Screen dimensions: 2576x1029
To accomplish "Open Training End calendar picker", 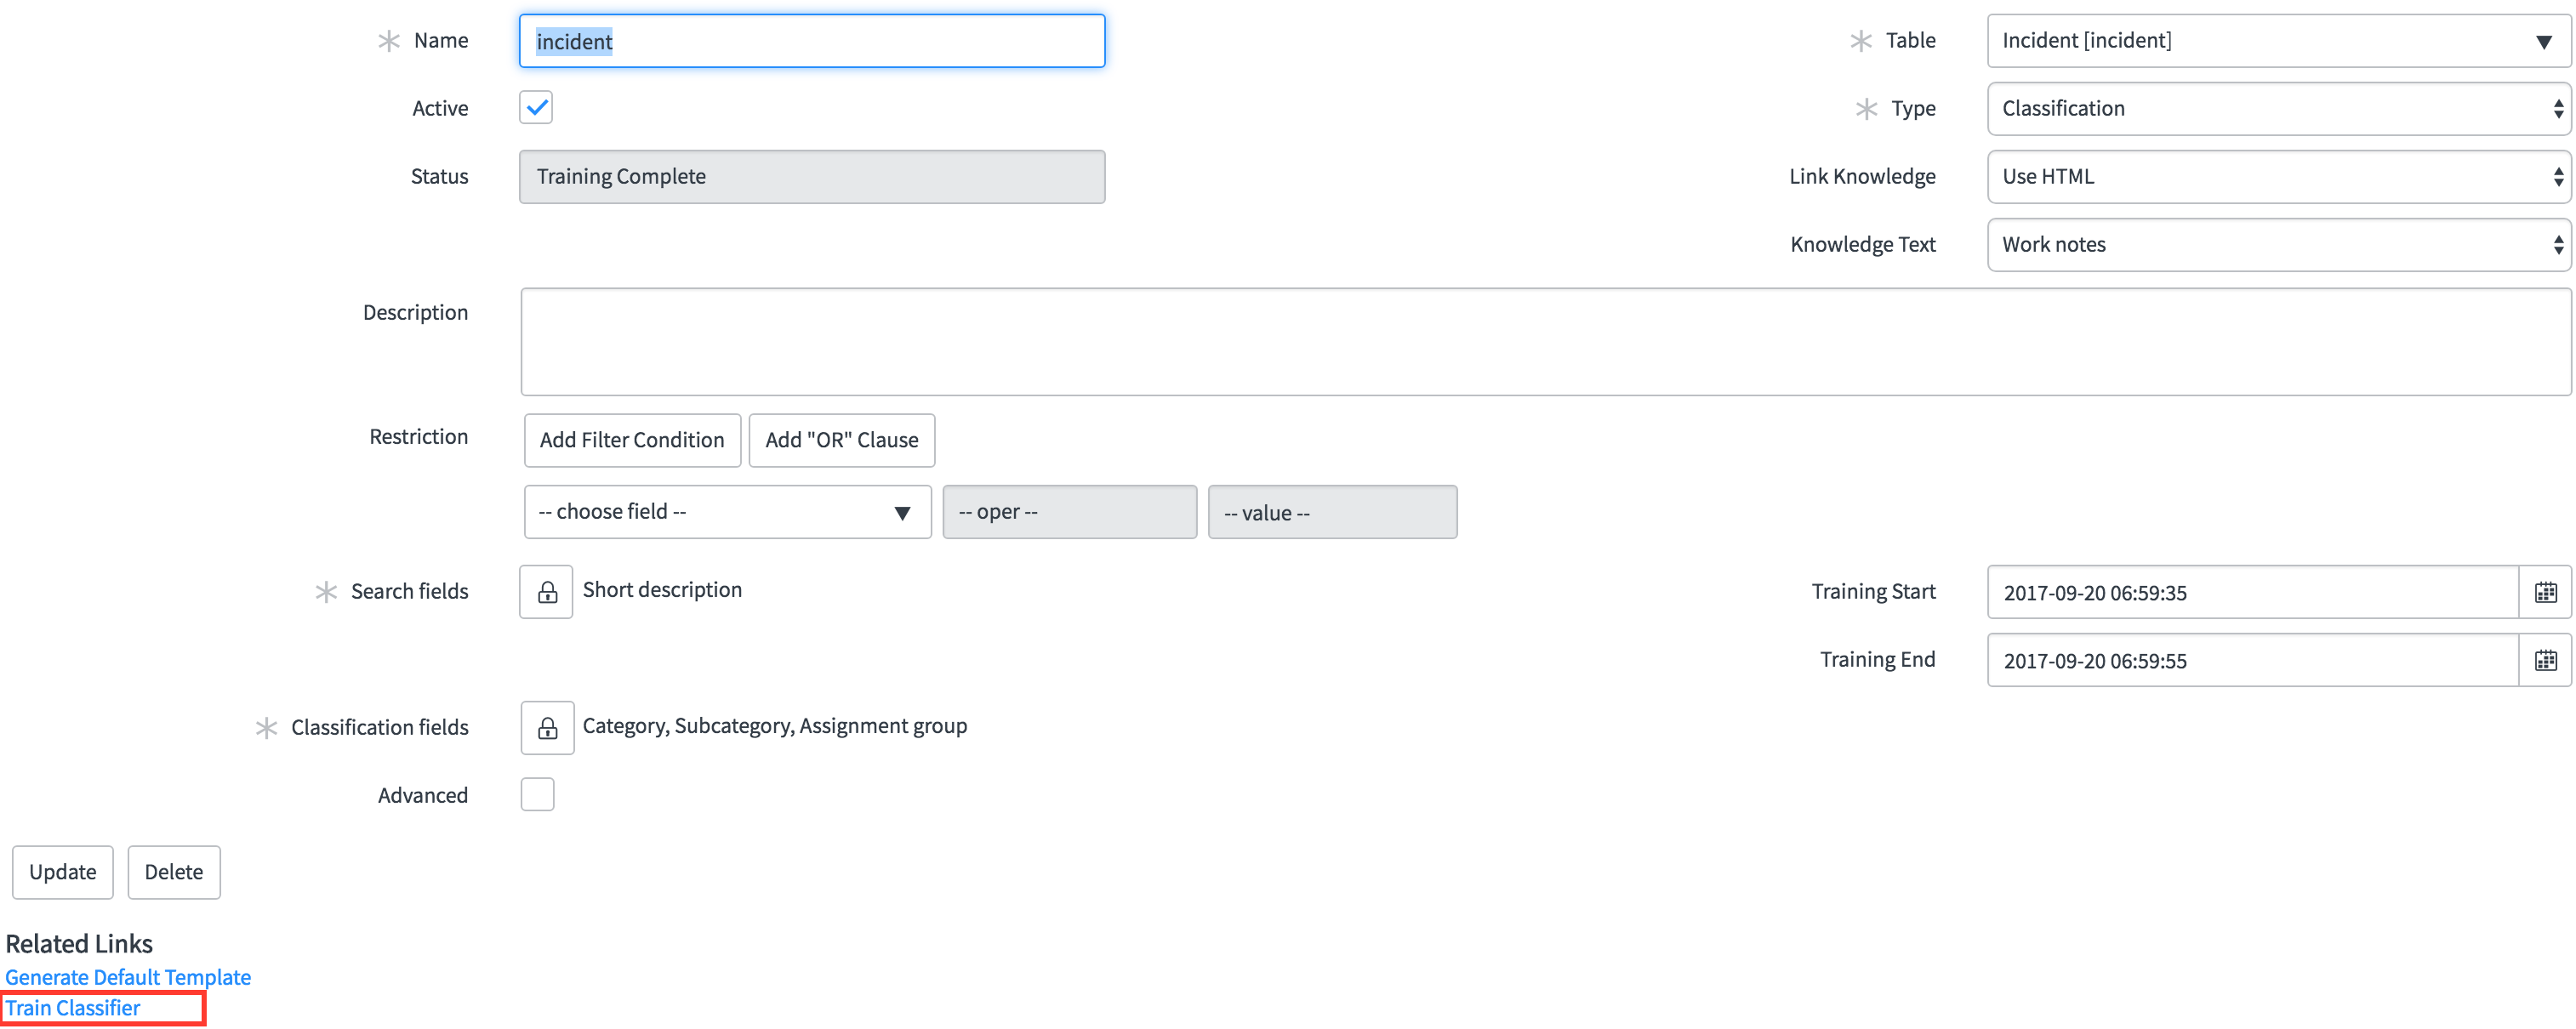I will tap(2545, 660).
